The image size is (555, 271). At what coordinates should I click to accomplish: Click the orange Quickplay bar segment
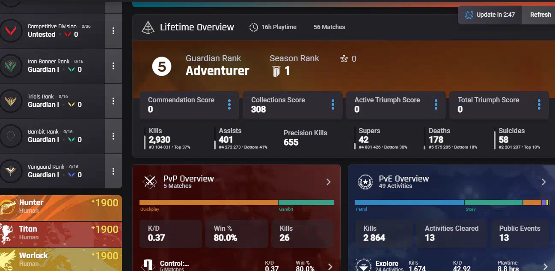tap(209, 203)
